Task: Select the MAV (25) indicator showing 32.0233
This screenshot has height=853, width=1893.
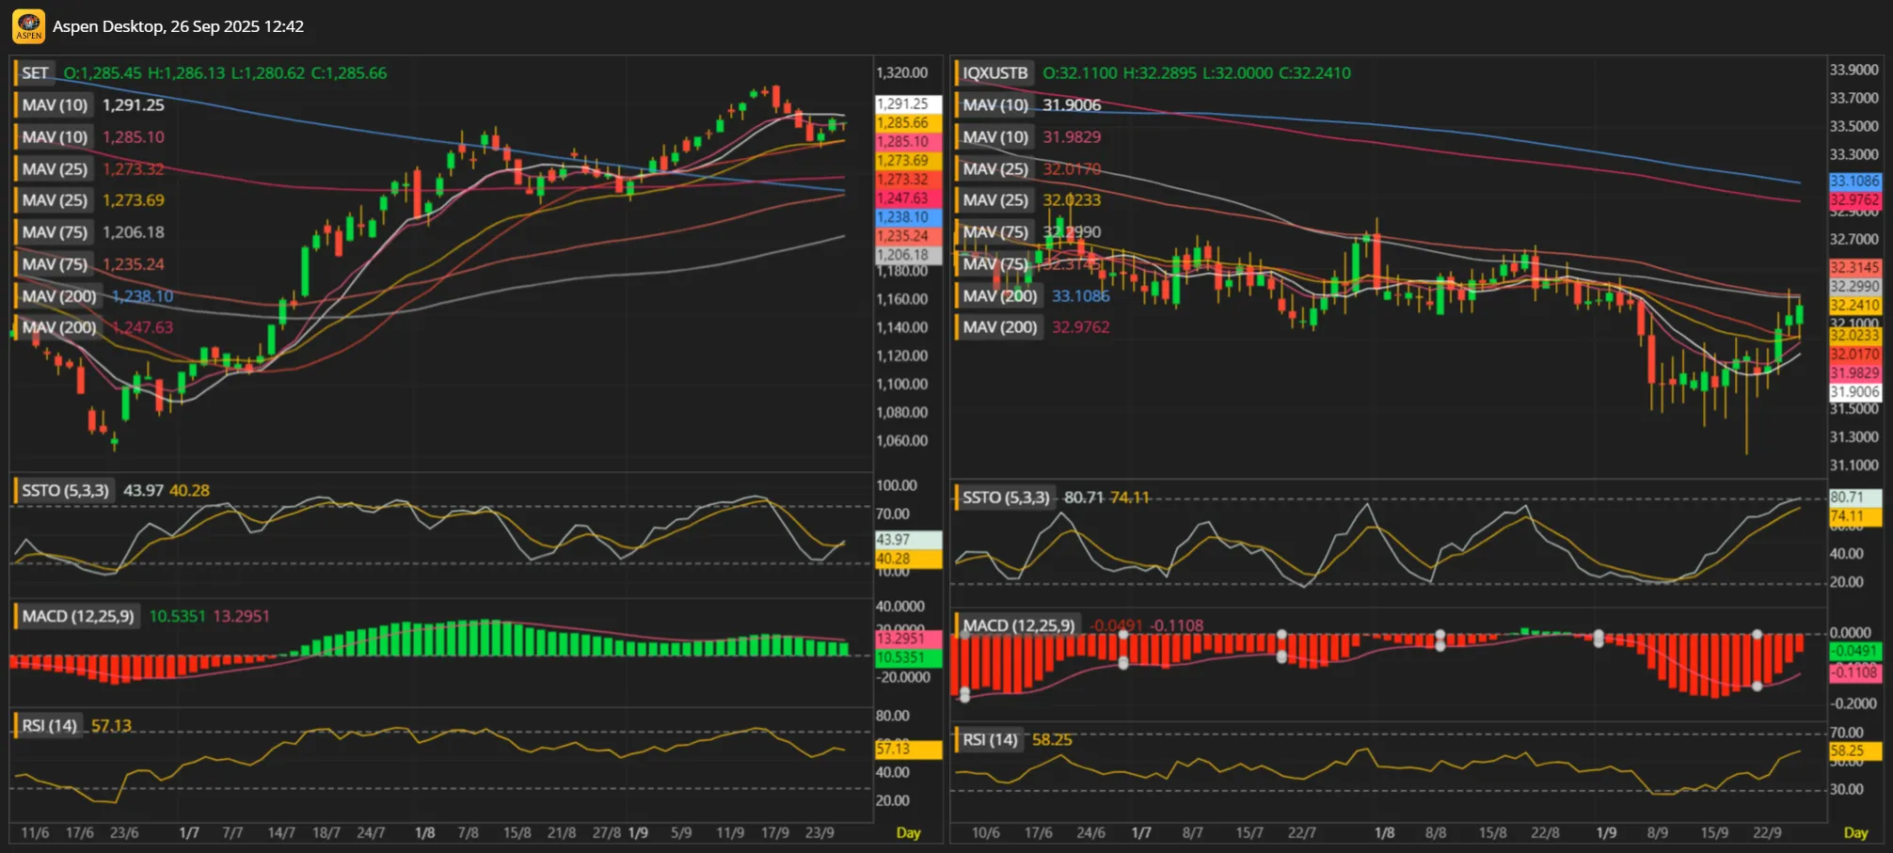Action: (995, 200)
